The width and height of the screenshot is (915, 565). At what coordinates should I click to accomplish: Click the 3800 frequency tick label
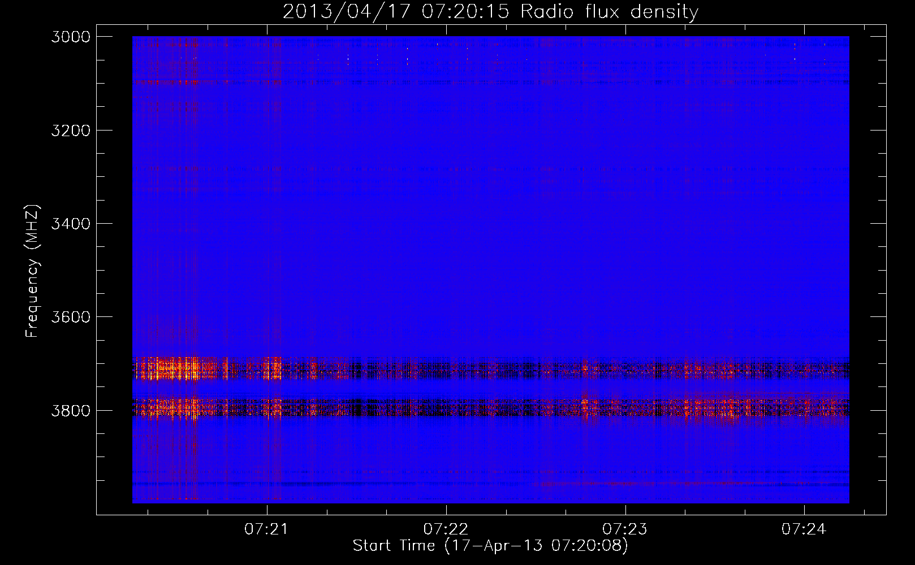(71, 410)
